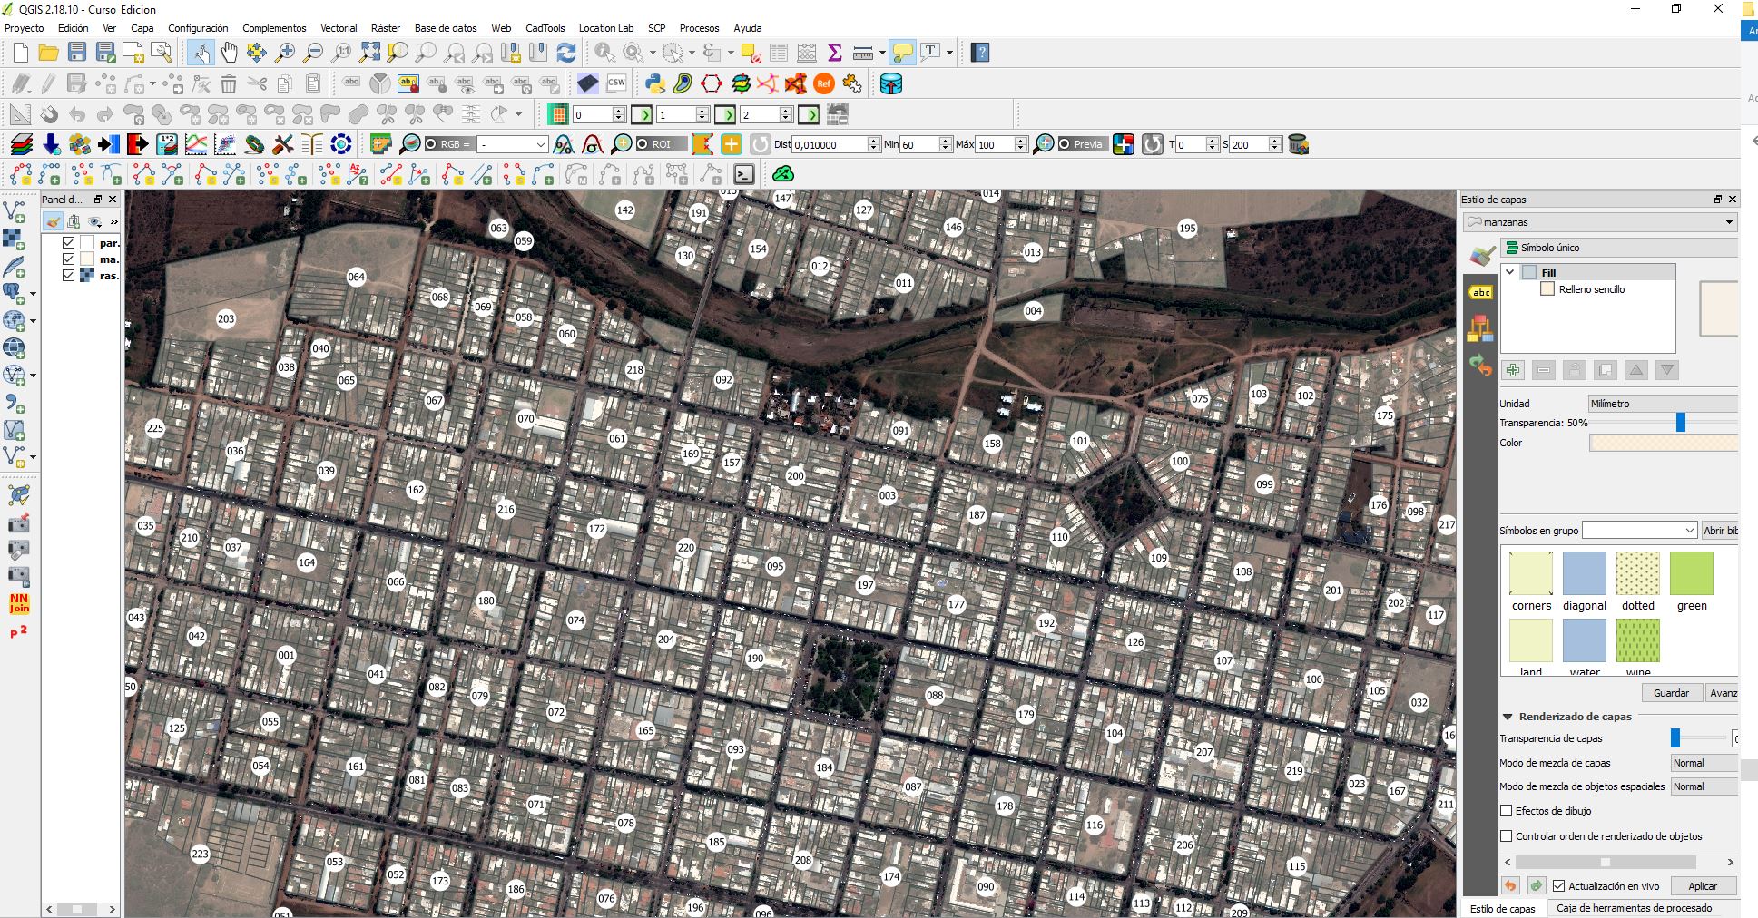
Task: Open the statistical summary sigma icon
Action: pyautogui.click(x=834, y=53)
